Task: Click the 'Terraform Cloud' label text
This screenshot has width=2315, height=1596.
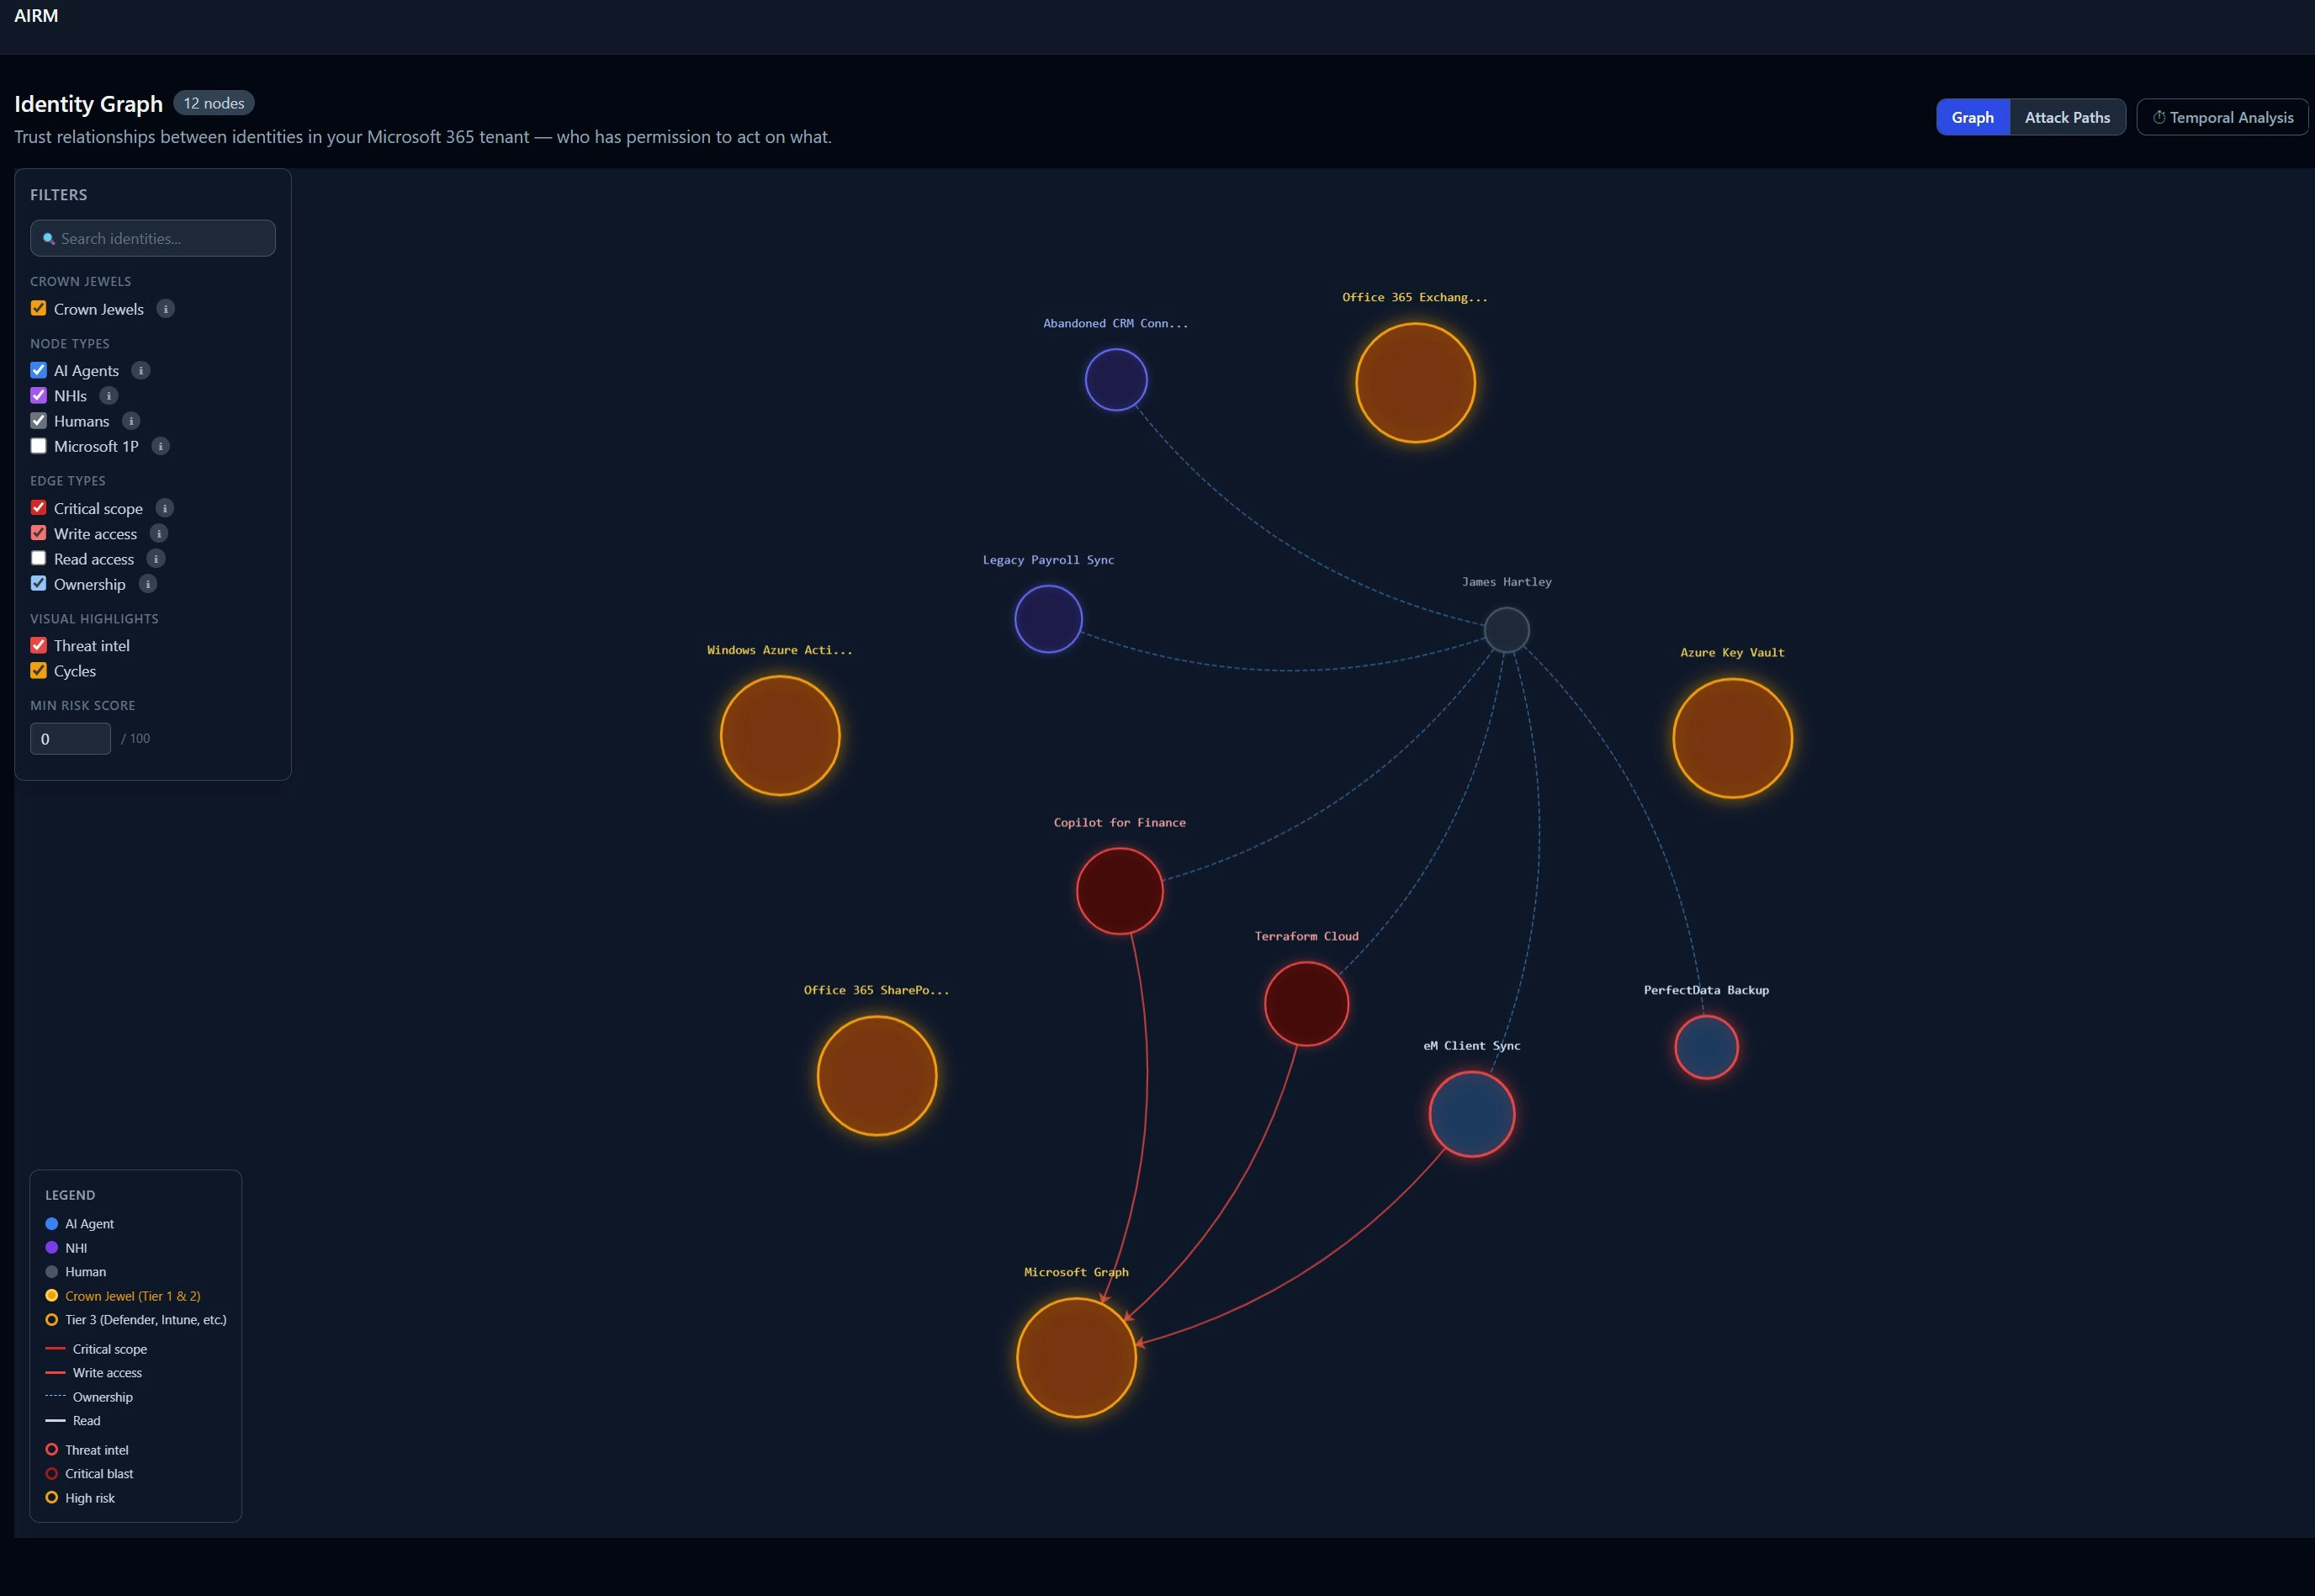Action: [x=1306, y=937]
